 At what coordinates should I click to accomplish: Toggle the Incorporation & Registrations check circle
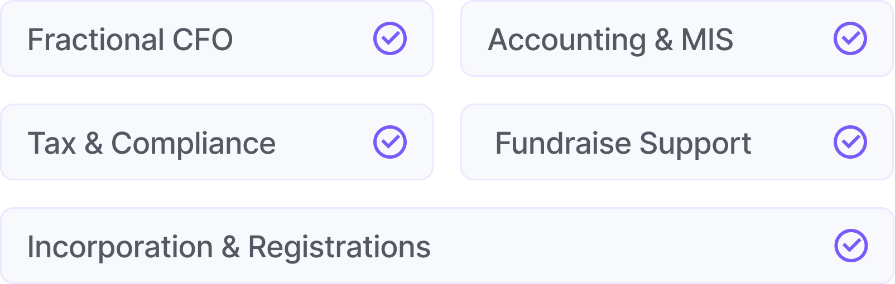pyautogui.click(x=851, y=246)
